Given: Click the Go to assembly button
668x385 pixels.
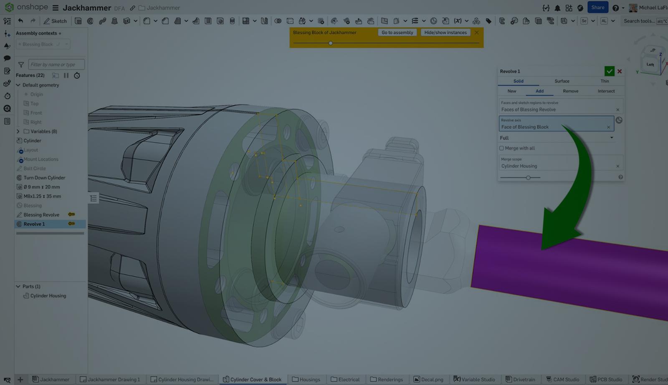Looking at the screenshot, I should [397, 32].
